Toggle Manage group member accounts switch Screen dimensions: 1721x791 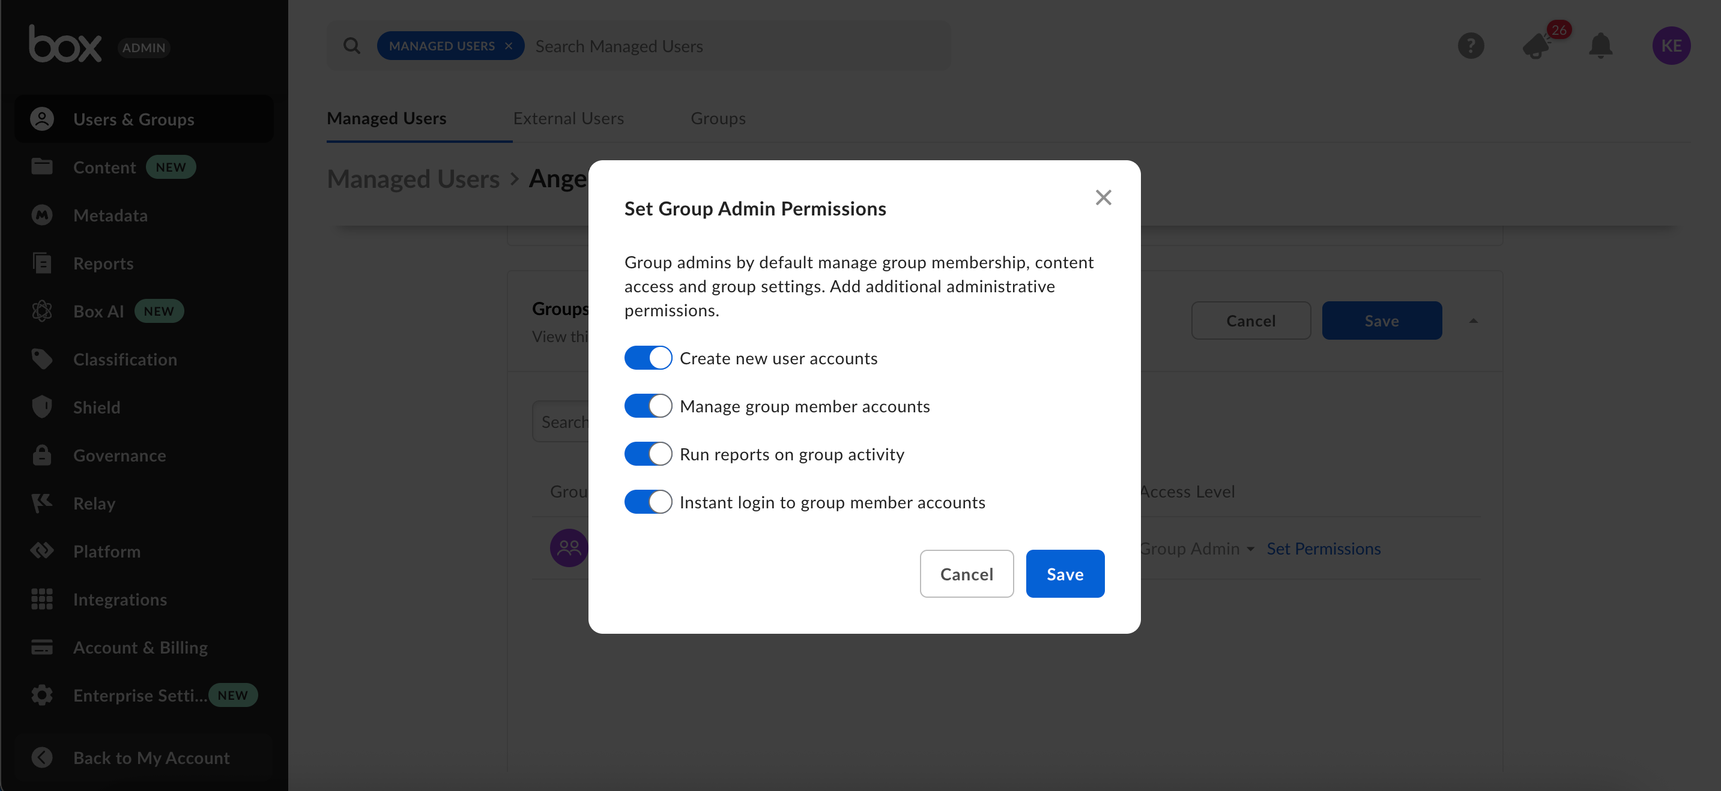648,406
